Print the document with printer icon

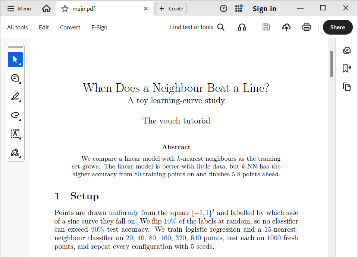(307, 27)
